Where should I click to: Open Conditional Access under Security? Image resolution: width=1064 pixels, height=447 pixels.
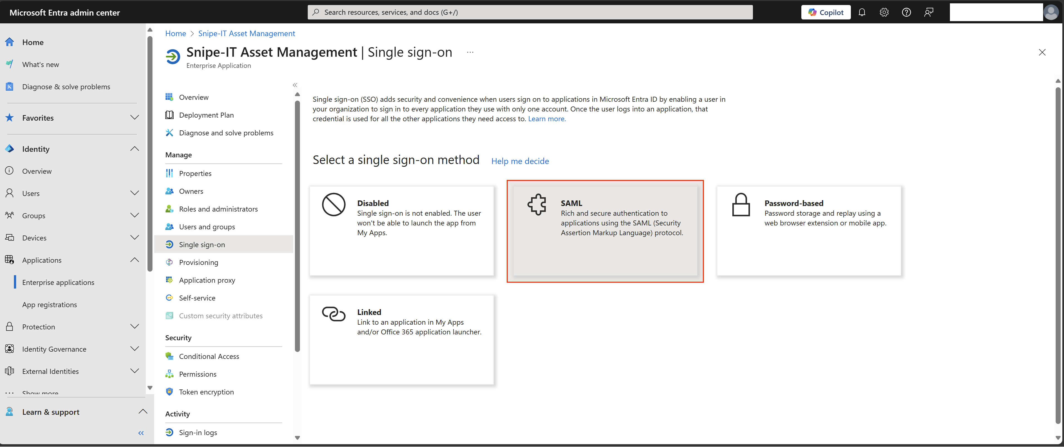tap(209, 356)
